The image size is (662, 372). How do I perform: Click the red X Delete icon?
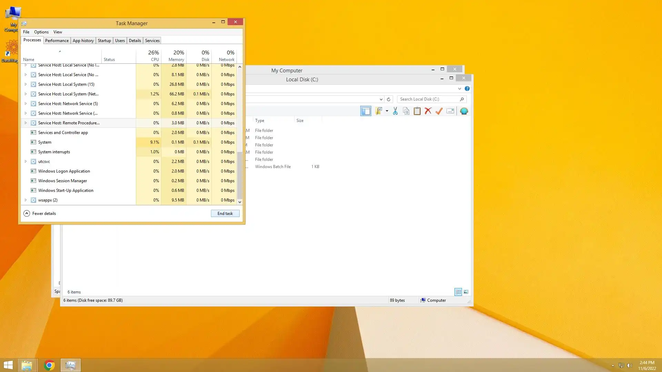[428, 111]
